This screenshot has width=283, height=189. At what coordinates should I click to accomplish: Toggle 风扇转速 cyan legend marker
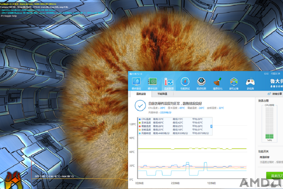point(140,133)
